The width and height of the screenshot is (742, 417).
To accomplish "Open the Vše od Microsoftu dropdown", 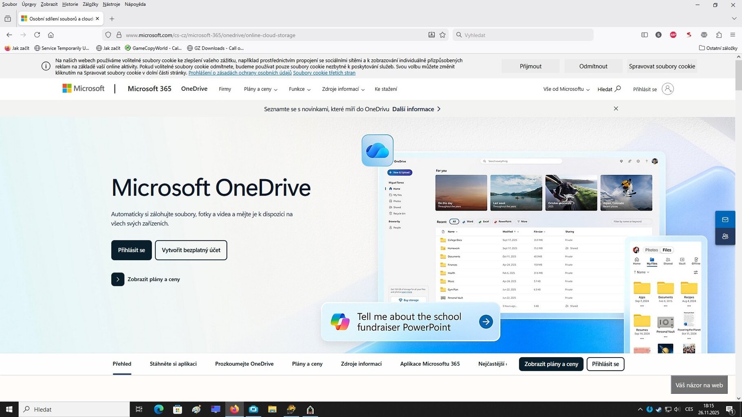I will [x=566, y=89].
